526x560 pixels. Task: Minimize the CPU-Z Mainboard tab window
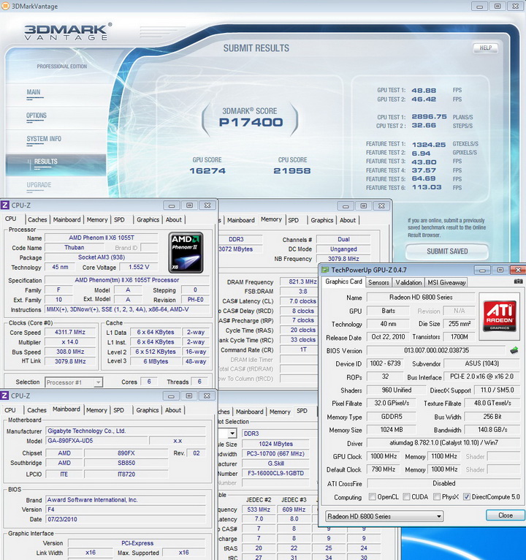pyautogui.click(x=171, y=396)
